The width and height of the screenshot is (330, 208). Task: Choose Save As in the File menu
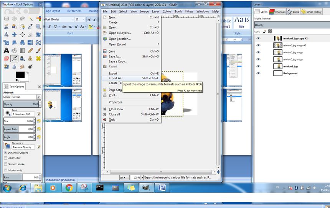coord(130,57)
